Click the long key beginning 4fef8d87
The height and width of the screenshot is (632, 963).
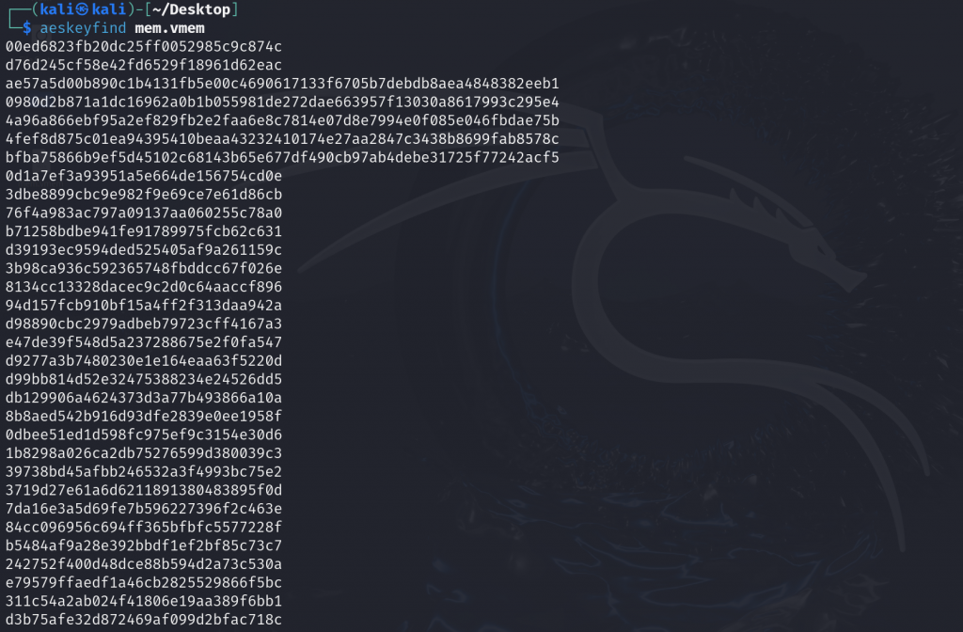coord(282,139)
